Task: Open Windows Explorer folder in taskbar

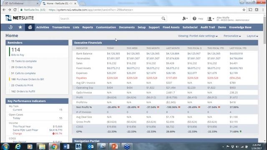Action: (x=42, y=147)
